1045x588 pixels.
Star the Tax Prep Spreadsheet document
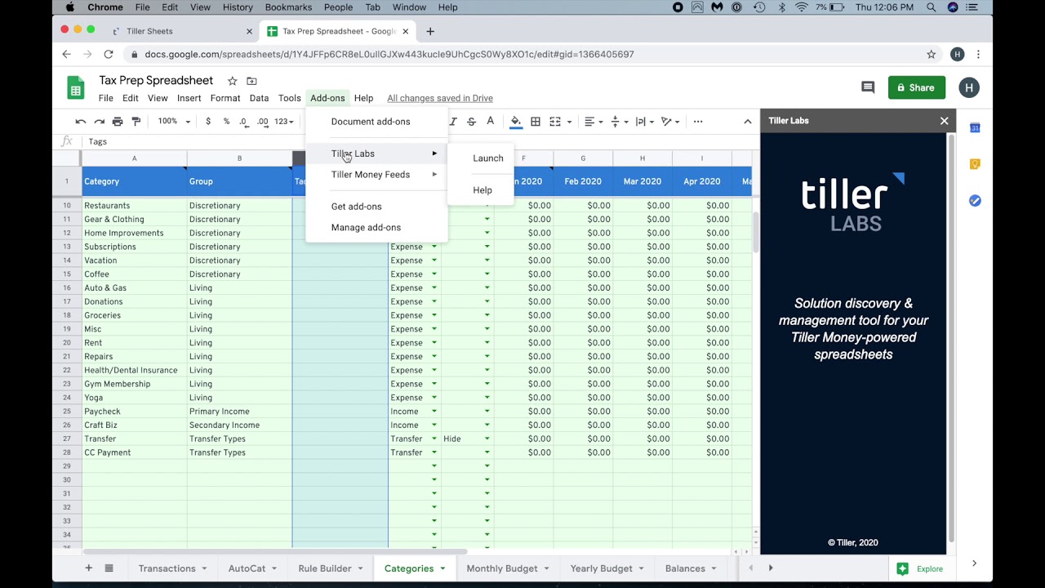click(x=232, y=81)
